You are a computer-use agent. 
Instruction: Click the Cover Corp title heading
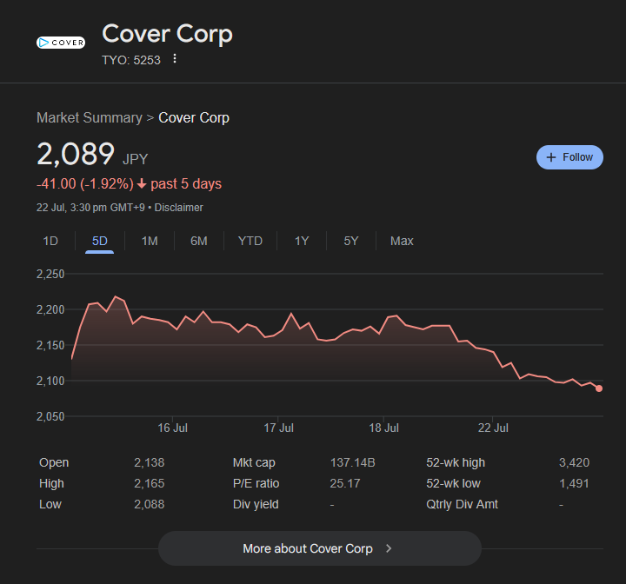point(167,34)
